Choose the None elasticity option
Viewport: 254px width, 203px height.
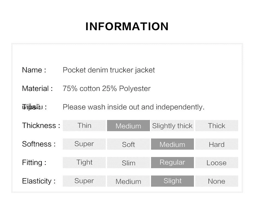click(217, 181)
